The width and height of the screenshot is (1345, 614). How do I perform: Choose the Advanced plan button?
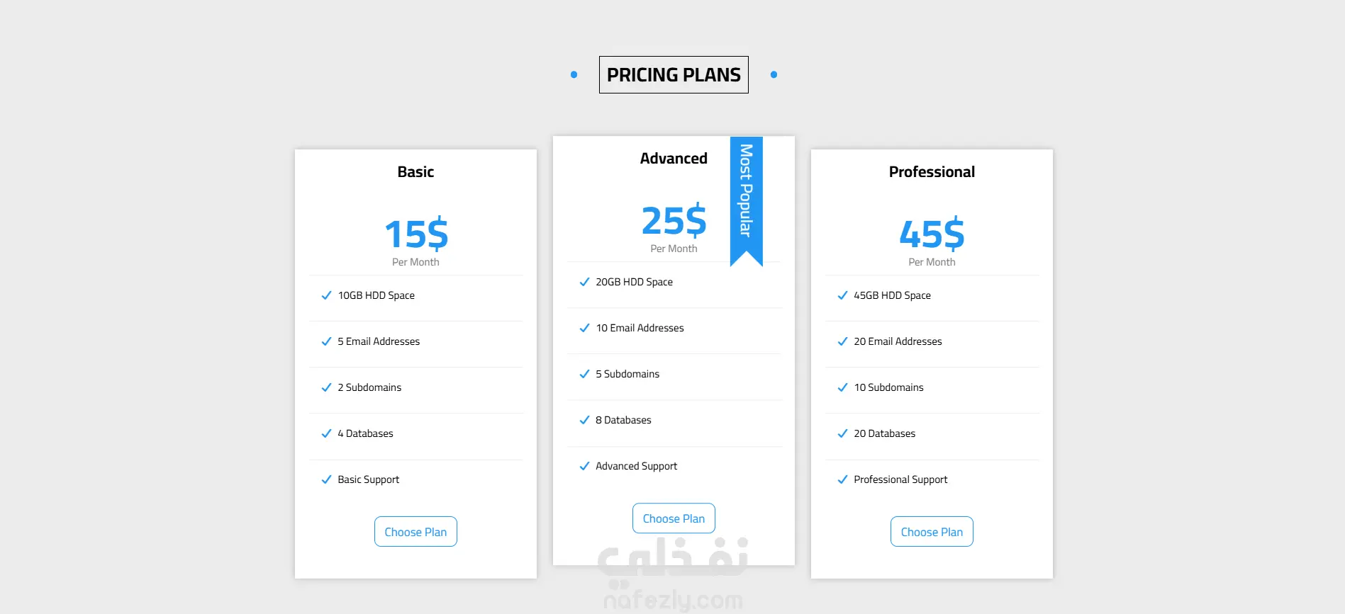[674, 518]
